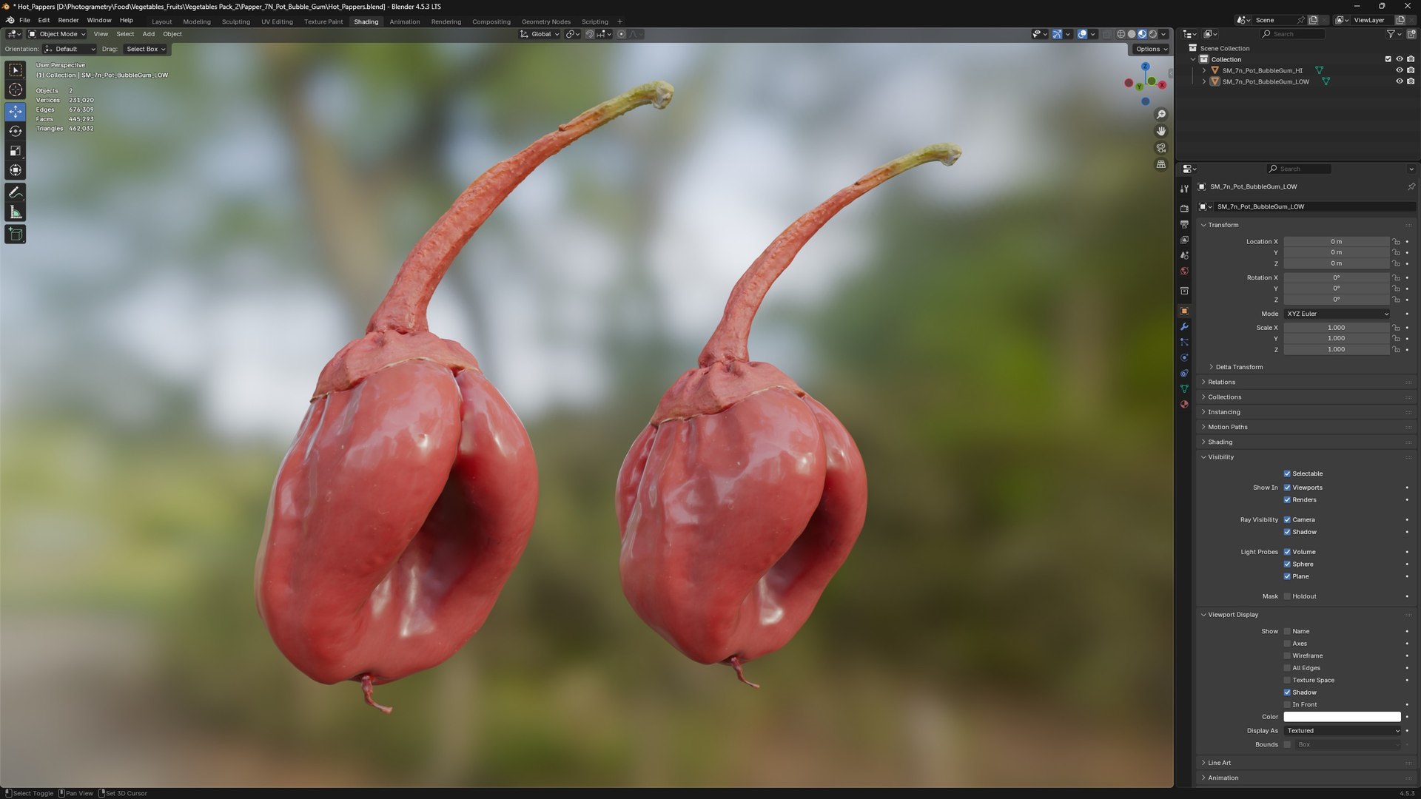1421x799 pixels.
Task: Collapse the Visibility panel
Action: (1220, 457)
